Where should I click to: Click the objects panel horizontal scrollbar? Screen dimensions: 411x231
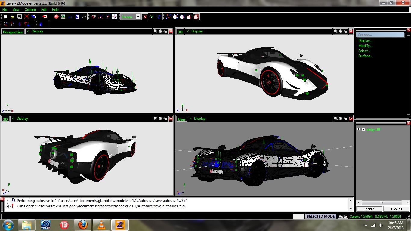(x=382, y=202)
